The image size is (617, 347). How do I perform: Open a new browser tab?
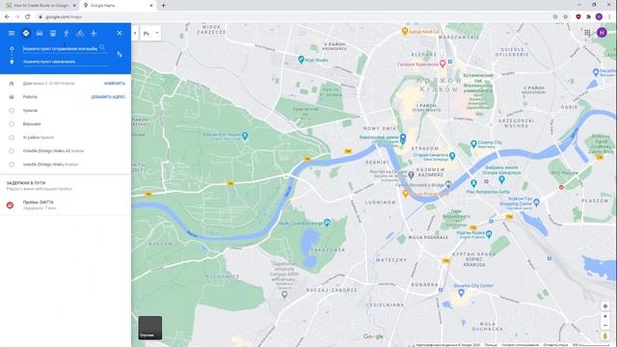tap(163, 6)
